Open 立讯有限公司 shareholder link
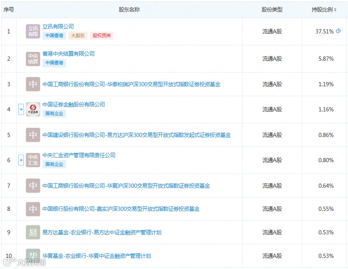The width and height of the screenshot is (348, 269). tap(58, 27)
